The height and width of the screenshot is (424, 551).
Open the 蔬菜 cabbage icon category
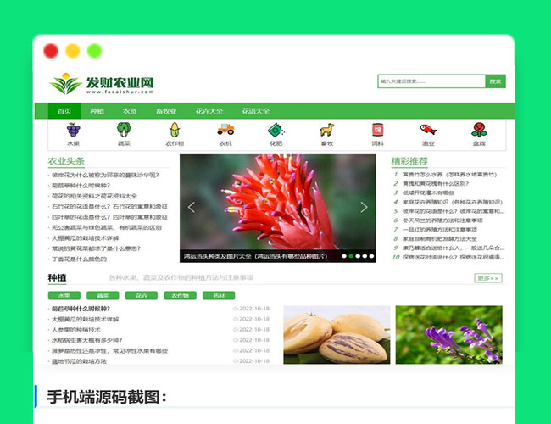coord(124,134)
